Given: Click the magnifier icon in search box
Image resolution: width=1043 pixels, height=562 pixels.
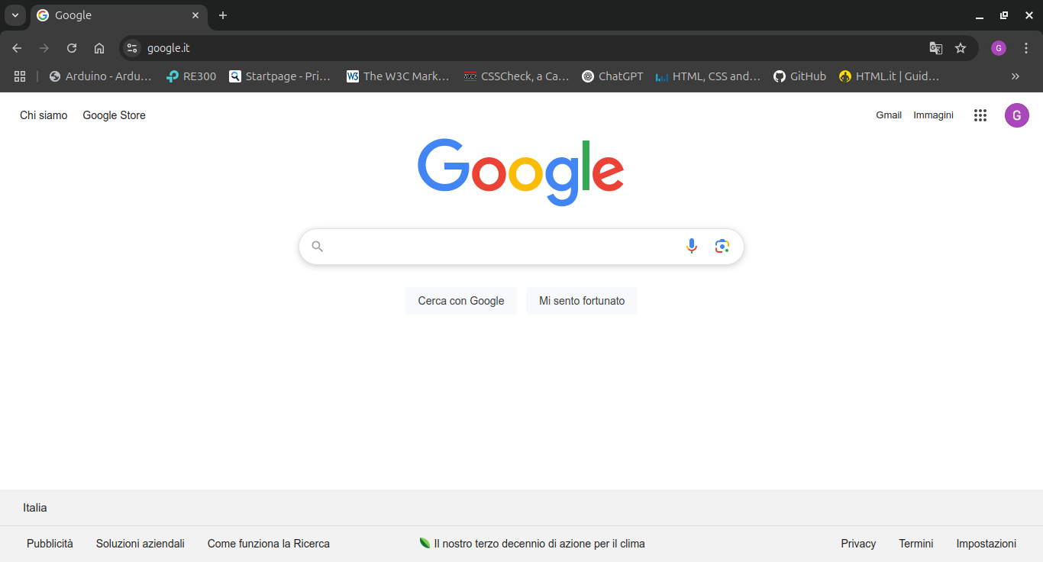Looking at the screenshot, I should 318,247.
